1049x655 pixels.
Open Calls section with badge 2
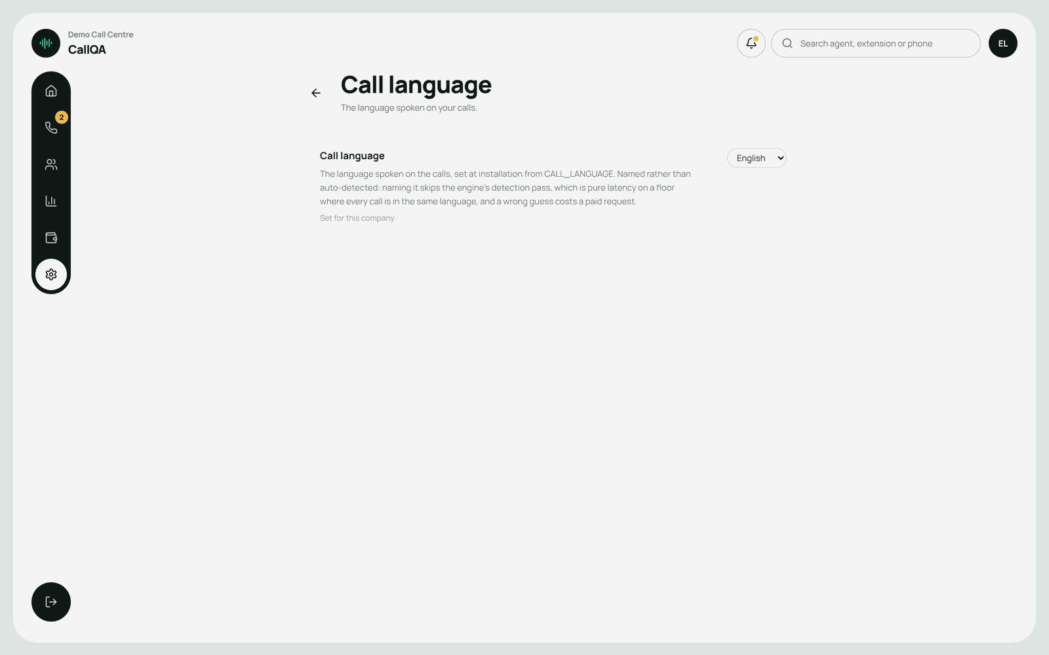pos(51,128)
